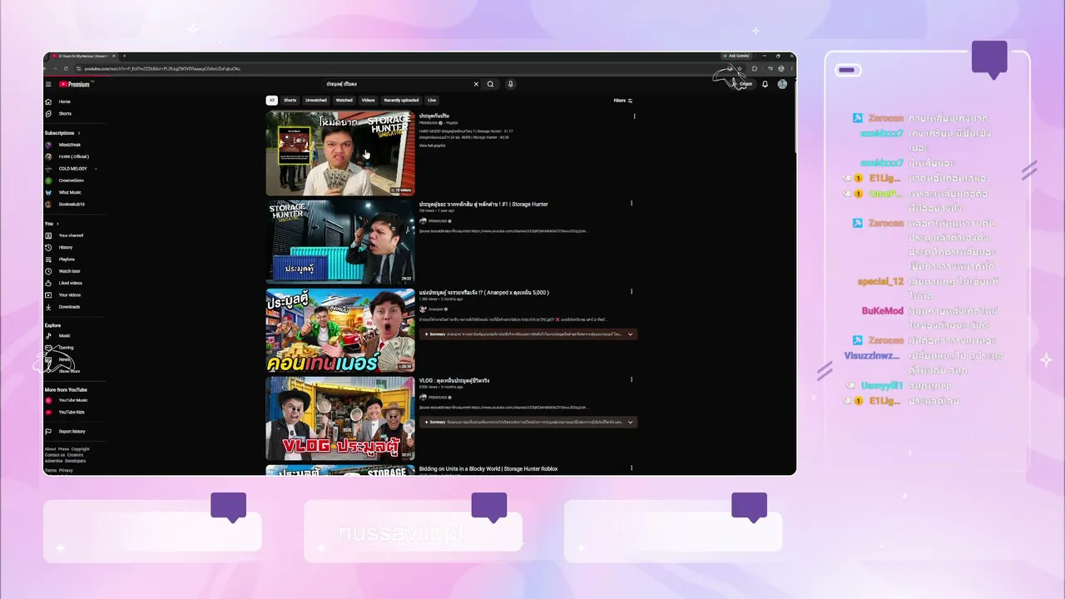
Task: Start voice search with the microphone
Action: (511, 84)
